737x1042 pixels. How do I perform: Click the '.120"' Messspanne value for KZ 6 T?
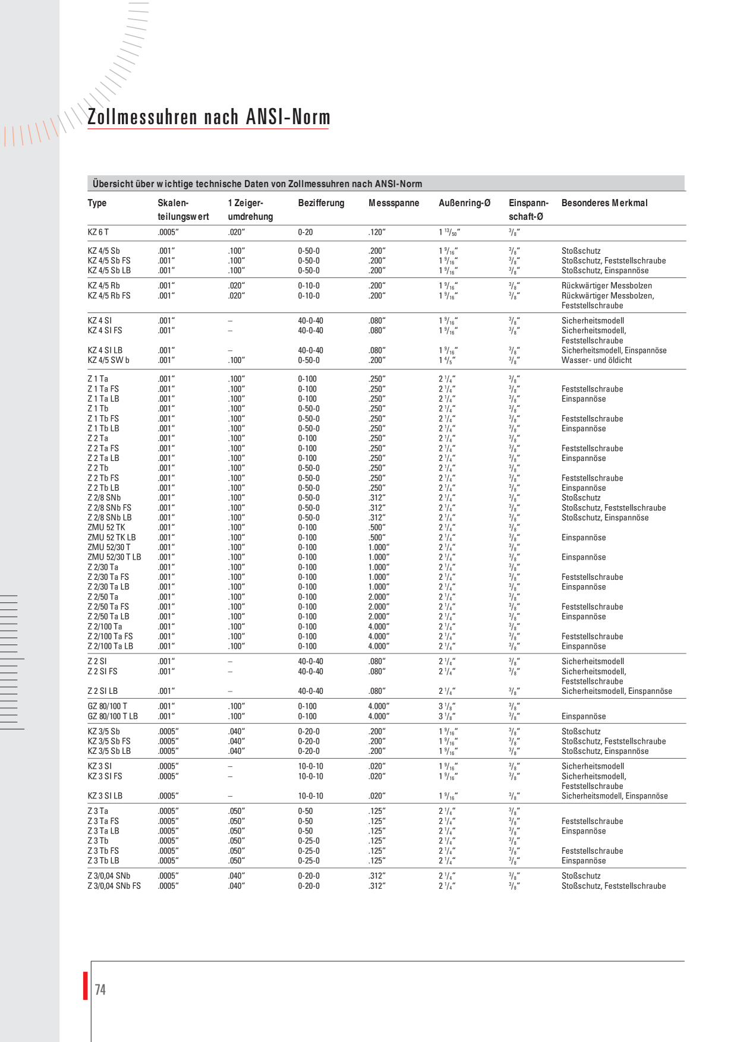click(x=377, y=232)
